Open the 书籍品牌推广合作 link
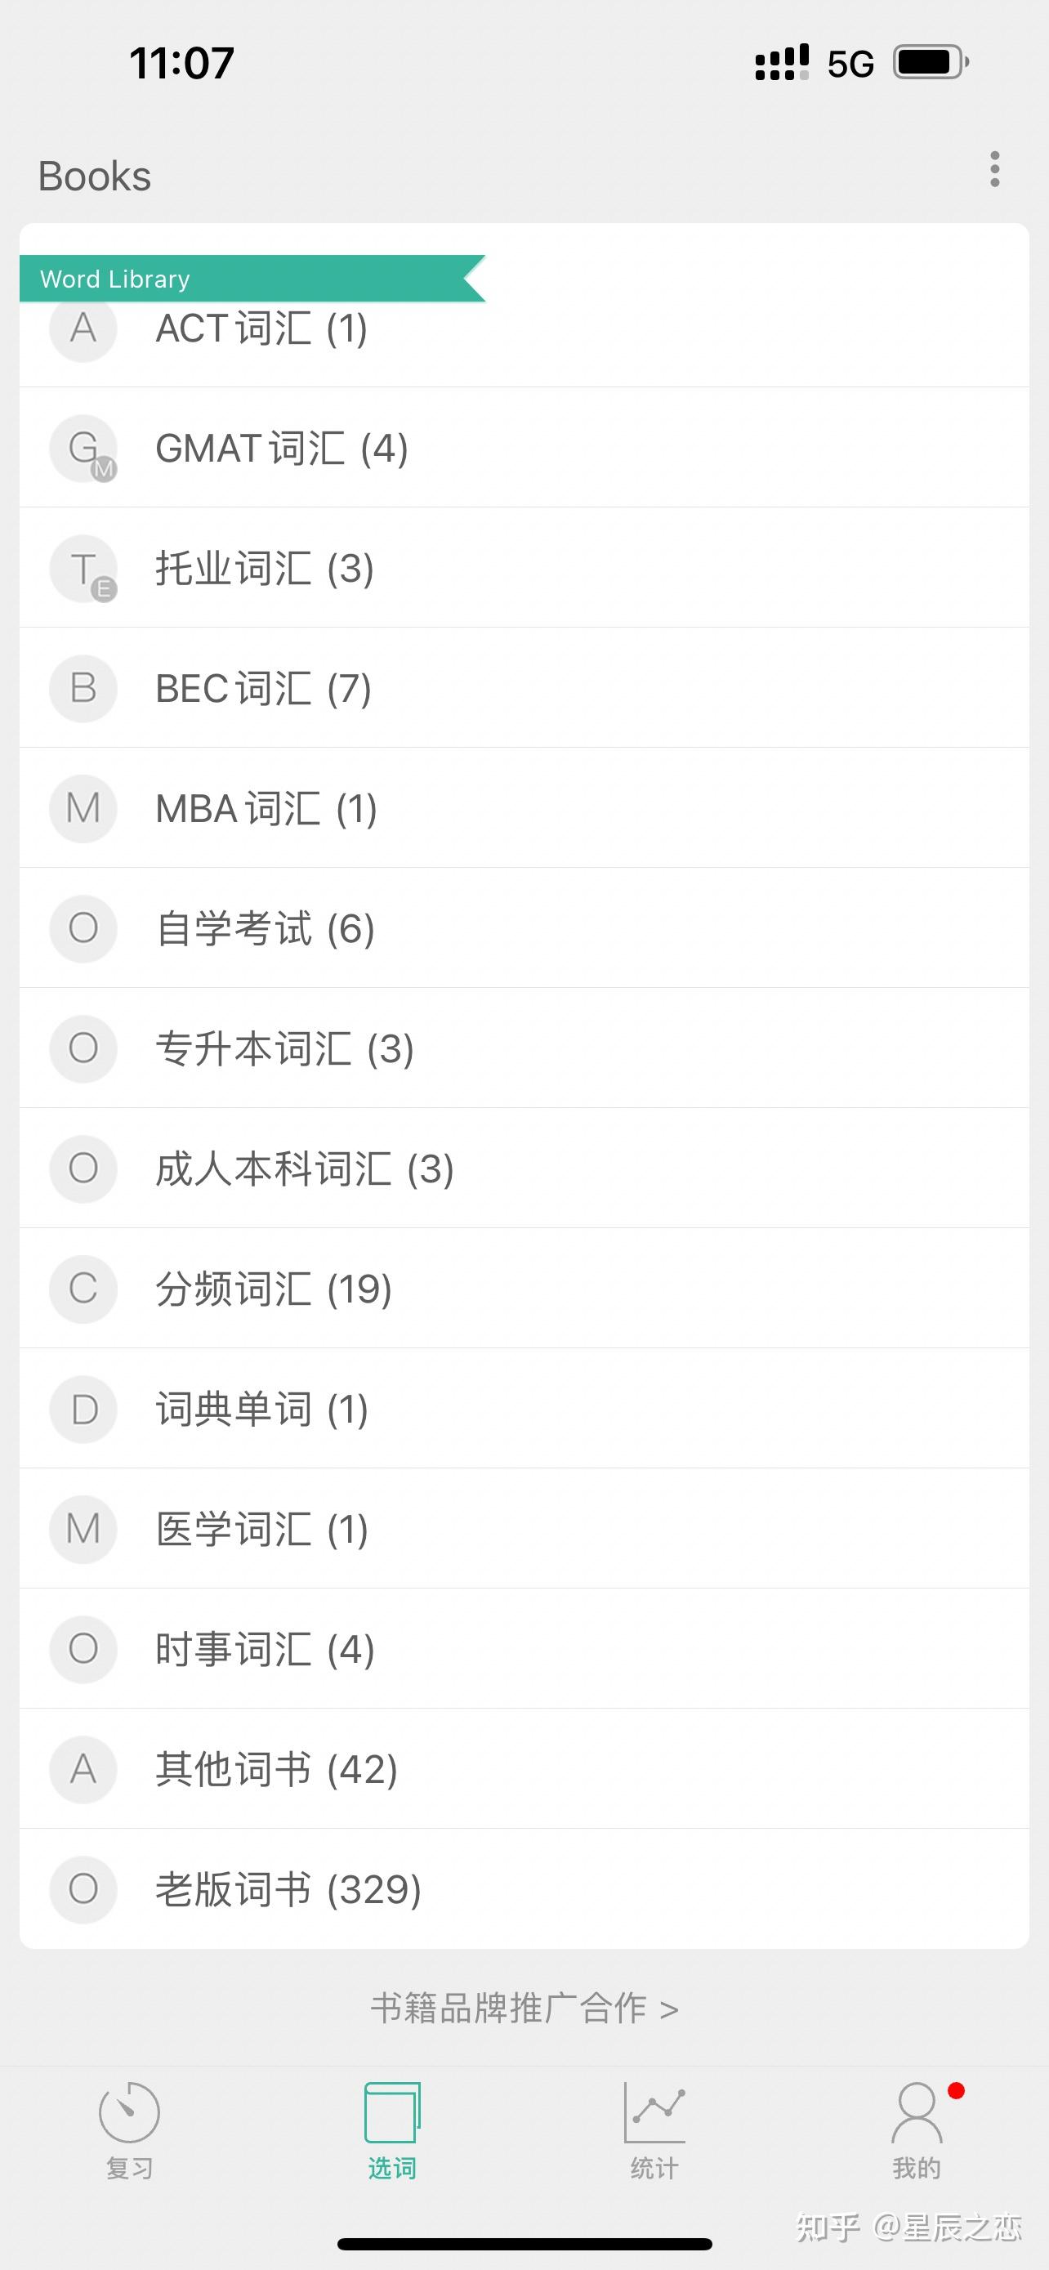The image size is (1049, 2270). tap(524, 2009)
